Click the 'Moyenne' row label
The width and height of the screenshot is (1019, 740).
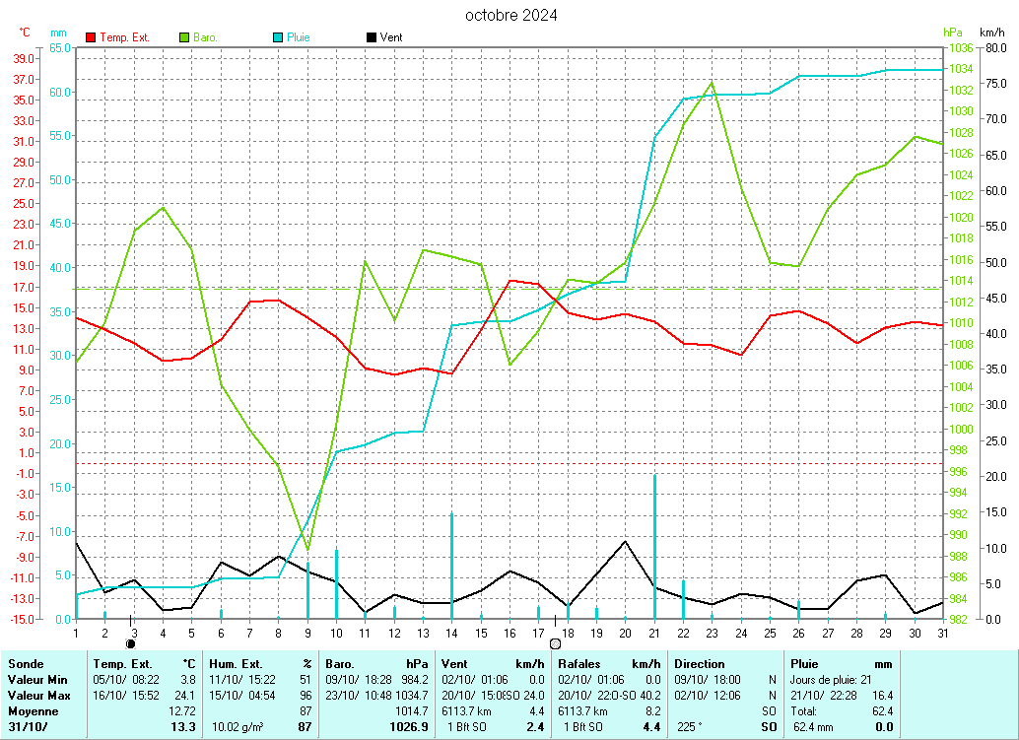click(x=32, y=710)
